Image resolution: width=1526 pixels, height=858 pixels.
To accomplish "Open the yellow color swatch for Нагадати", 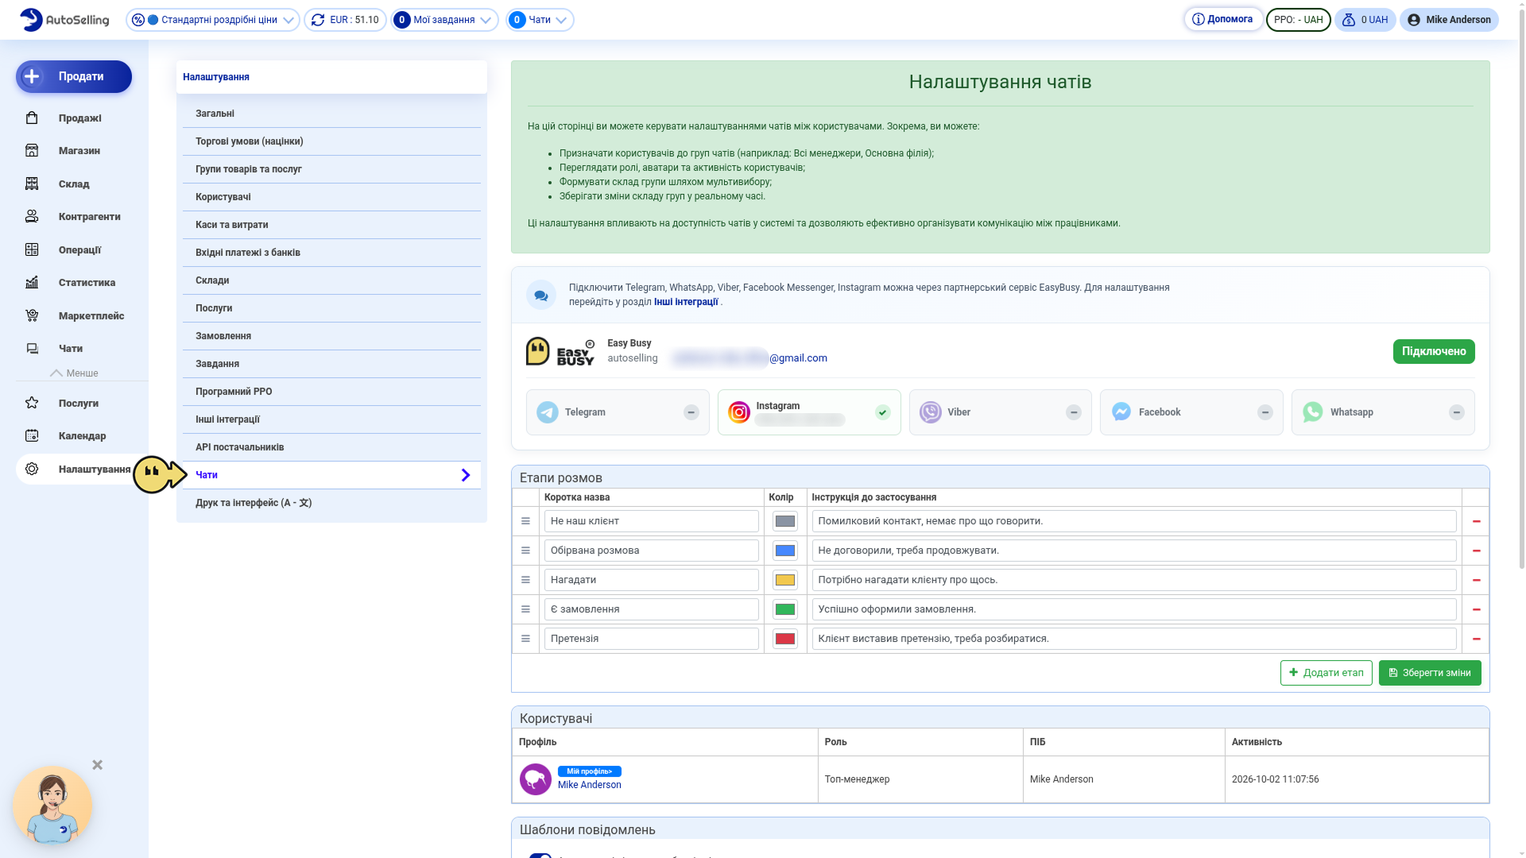I will [785, 580].
